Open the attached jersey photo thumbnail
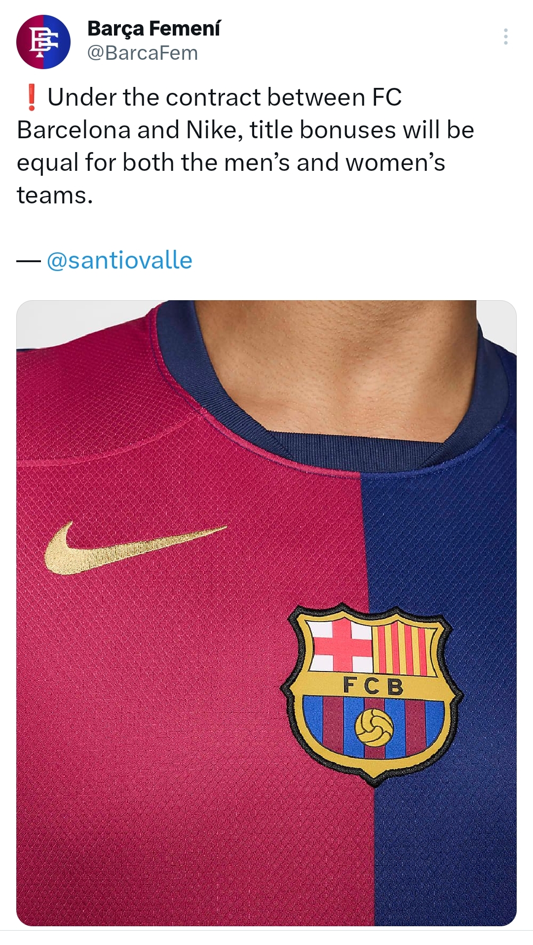This screenshot has height=945, width=533. pyautogui.click(x=266, y=613)
